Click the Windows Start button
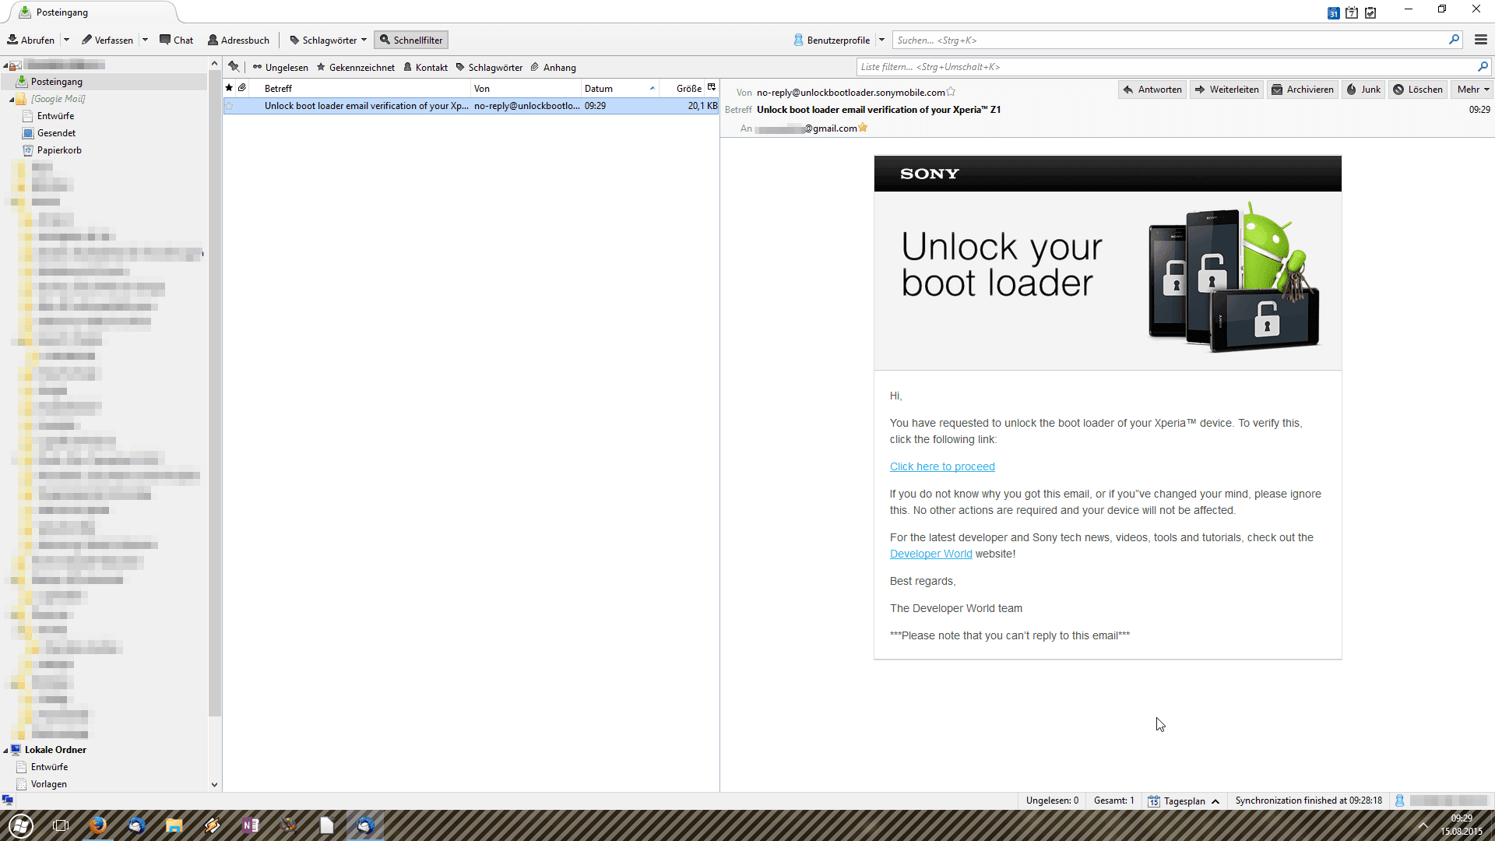The height and width of the screenshot is (841, 1495). [x=21, y=825]
